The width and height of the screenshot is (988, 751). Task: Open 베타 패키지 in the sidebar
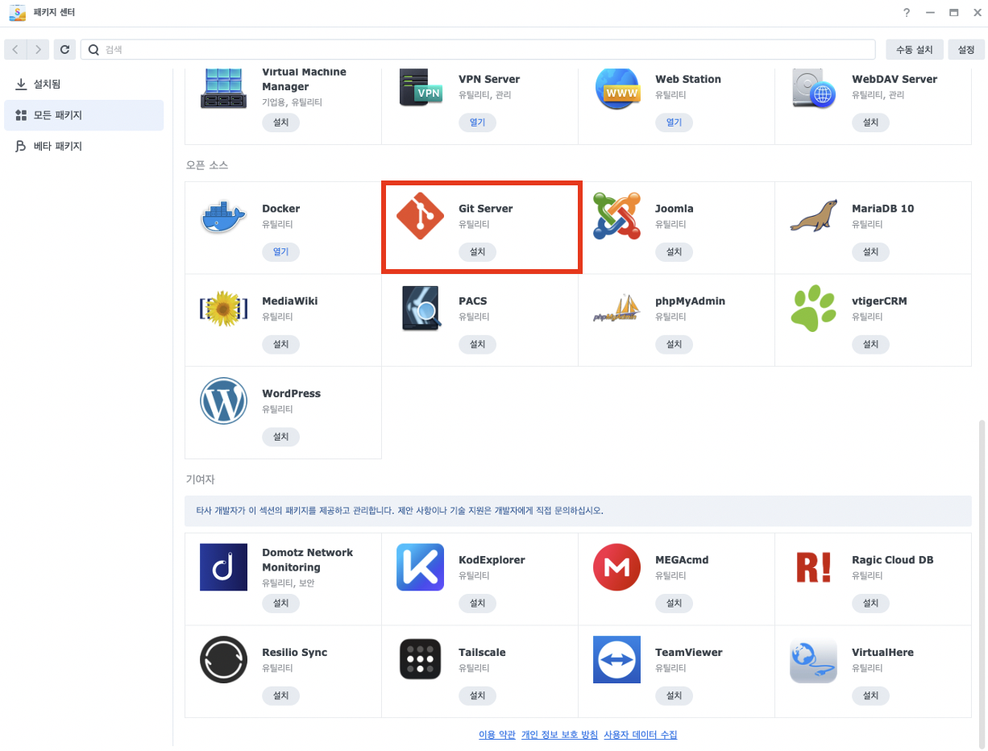pyautogui.click(x=84, y=147)
